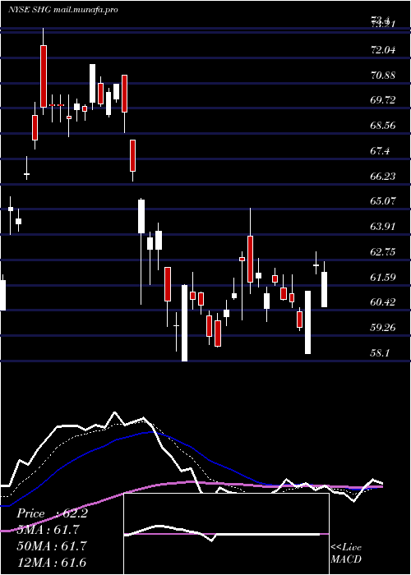This screenshot has height=575, width=411.
Task: Click the 61.59 price axis label
Action: (383, 278)
